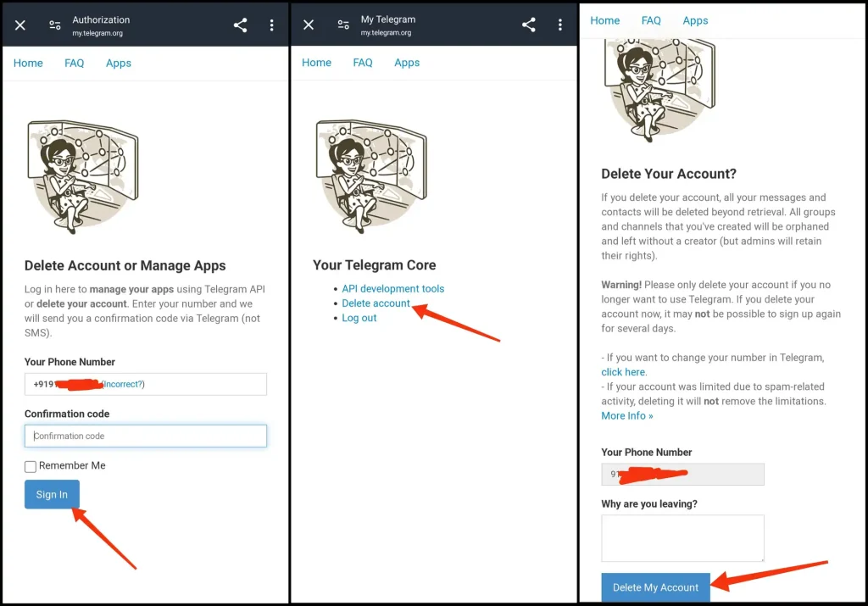Open the three-dot overflow menu beside My Telegram
The height and width of the screenshot is (606, 868).
click(559, 25)
